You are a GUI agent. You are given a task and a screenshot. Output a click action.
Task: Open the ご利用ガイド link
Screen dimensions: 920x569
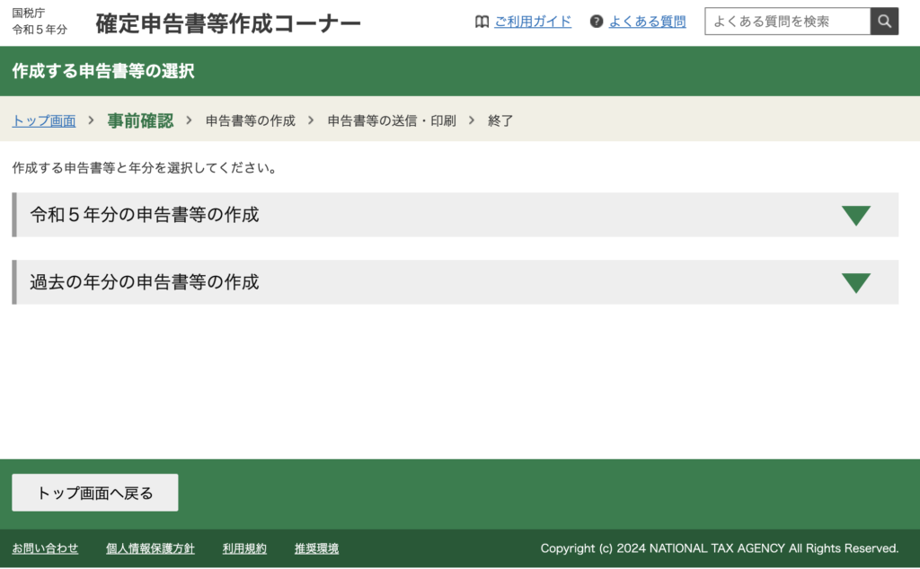point(533,22)
